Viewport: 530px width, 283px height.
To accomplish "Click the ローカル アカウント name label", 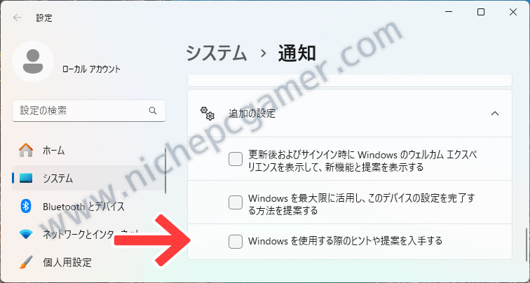I will pos(91,69).
